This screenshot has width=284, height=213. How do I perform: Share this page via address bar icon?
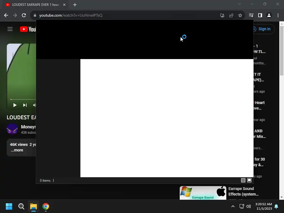click(x=231, y=16)
